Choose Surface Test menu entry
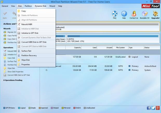Viewport: 161px width, 113px height. coord(26,51)
